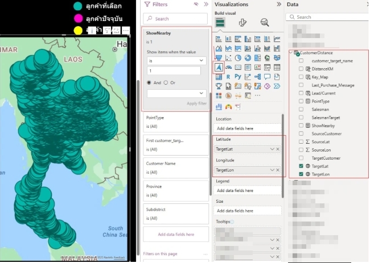Open the Format visual paintbrush tab

click(242, 23)
